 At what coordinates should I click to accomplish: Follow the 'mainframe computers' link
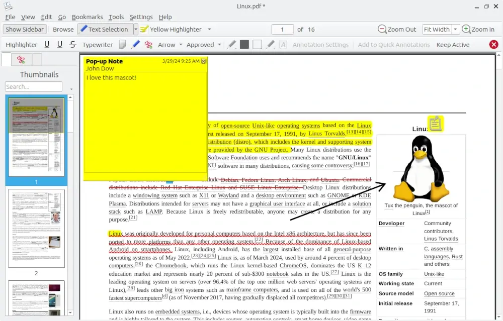tap(252, 290)
